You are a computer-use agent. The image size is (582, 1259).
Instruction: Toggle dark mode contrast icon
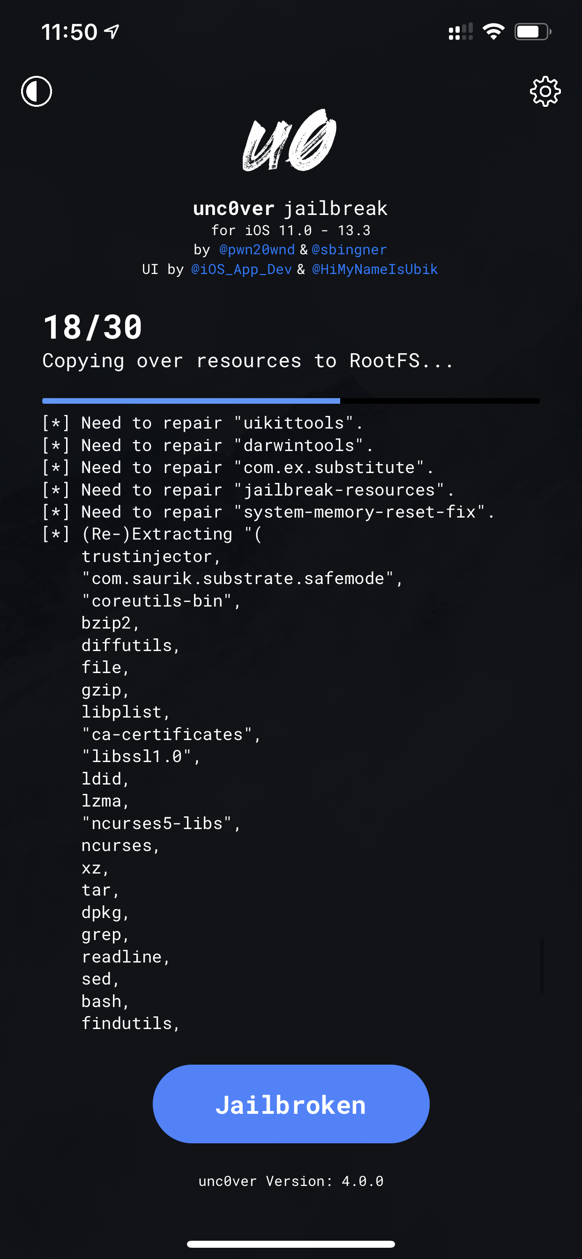37,91
